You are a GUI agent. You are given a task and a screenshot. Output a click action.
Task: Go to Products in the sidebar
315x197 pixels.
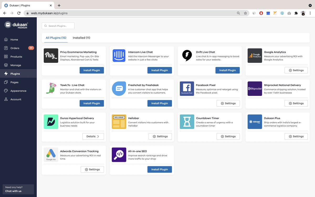coord(18,57)
